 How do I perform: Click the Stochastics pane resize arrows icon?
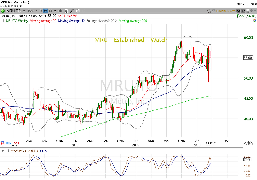pyautogui.click(x=8, y=151)
